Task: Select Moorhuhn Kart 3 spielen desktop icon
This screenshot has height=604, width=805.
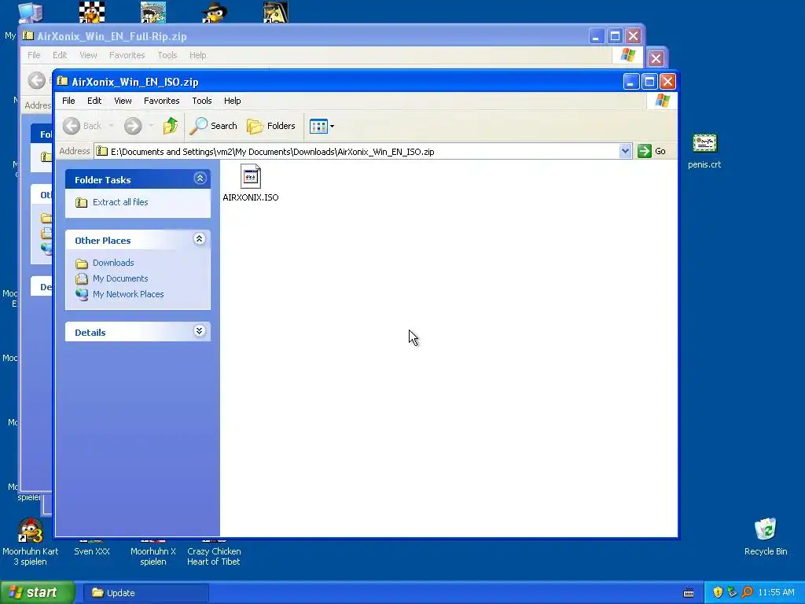Action: point(31,531)
